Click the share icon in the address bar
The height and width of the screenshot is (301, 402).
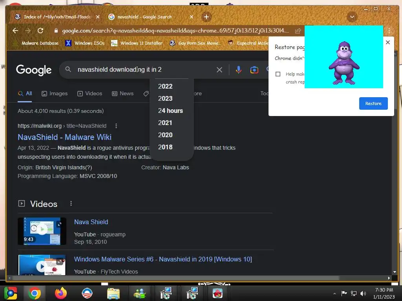(298, 31)
